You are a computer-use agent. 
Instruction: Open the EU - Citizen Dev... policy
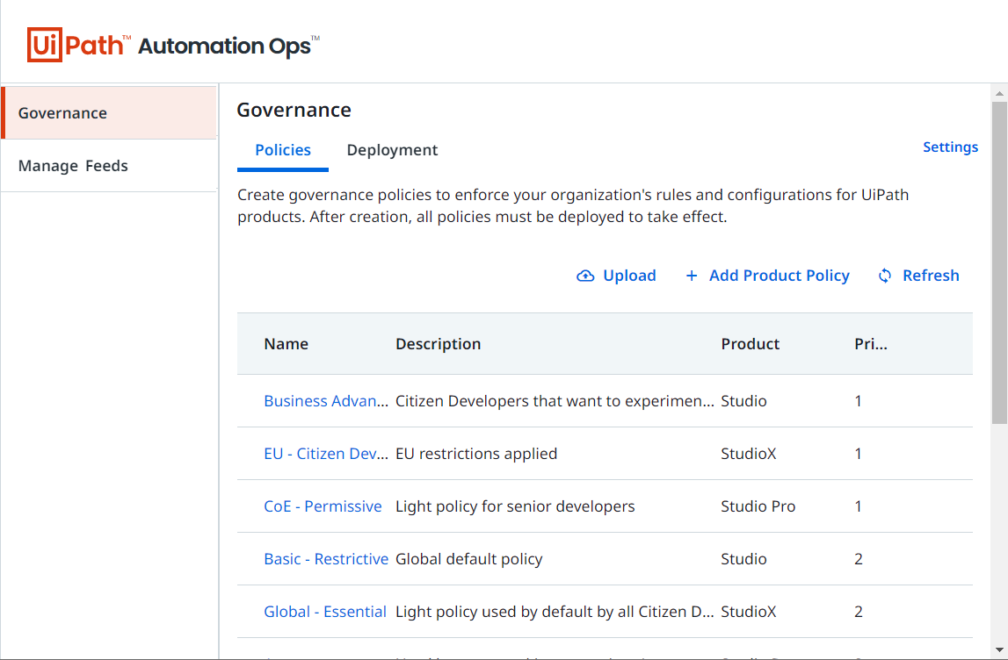(x=326, y=453)
